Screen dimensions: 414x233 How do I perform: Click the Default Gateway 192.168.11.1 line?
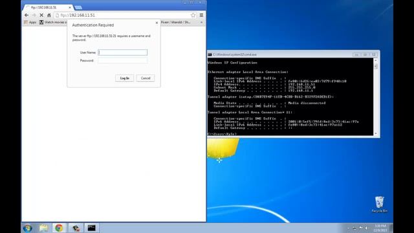point(263,91)
